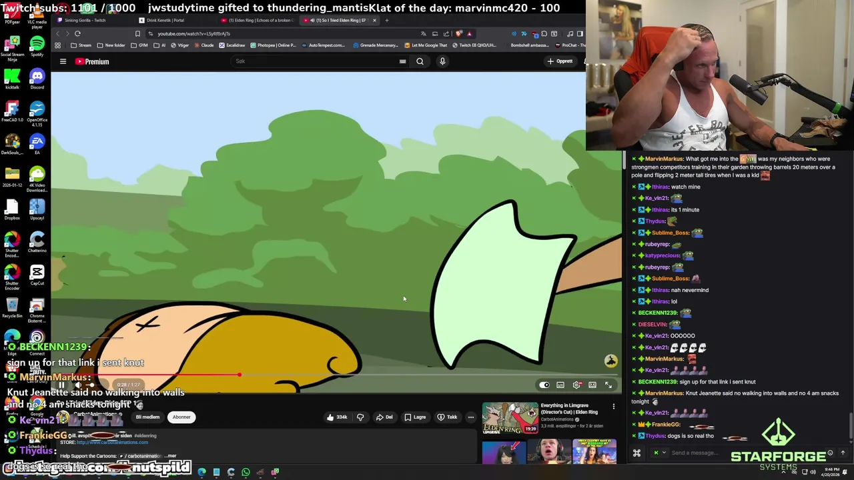Mute the video via speaker icon

(78, 385)
